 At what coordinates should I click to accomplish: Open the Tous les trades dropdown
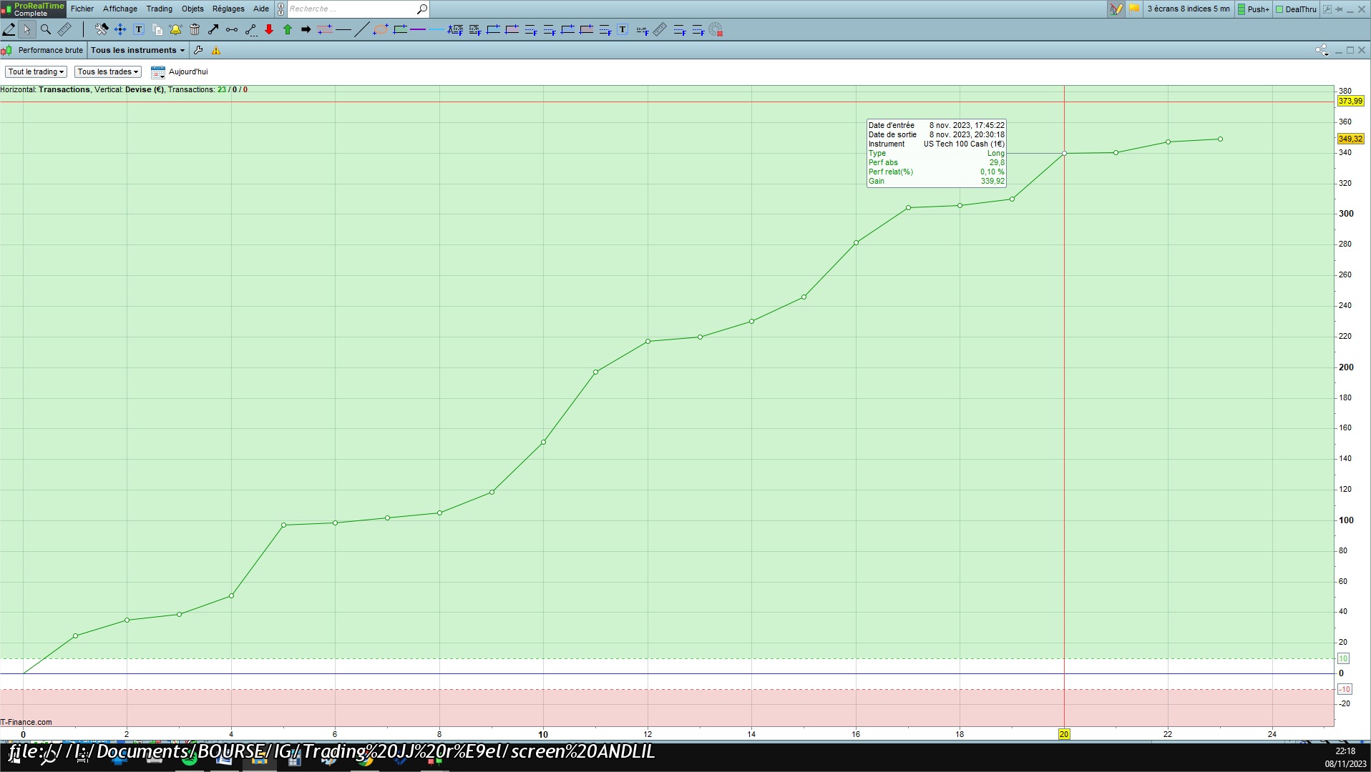click(x=108, y=71)
